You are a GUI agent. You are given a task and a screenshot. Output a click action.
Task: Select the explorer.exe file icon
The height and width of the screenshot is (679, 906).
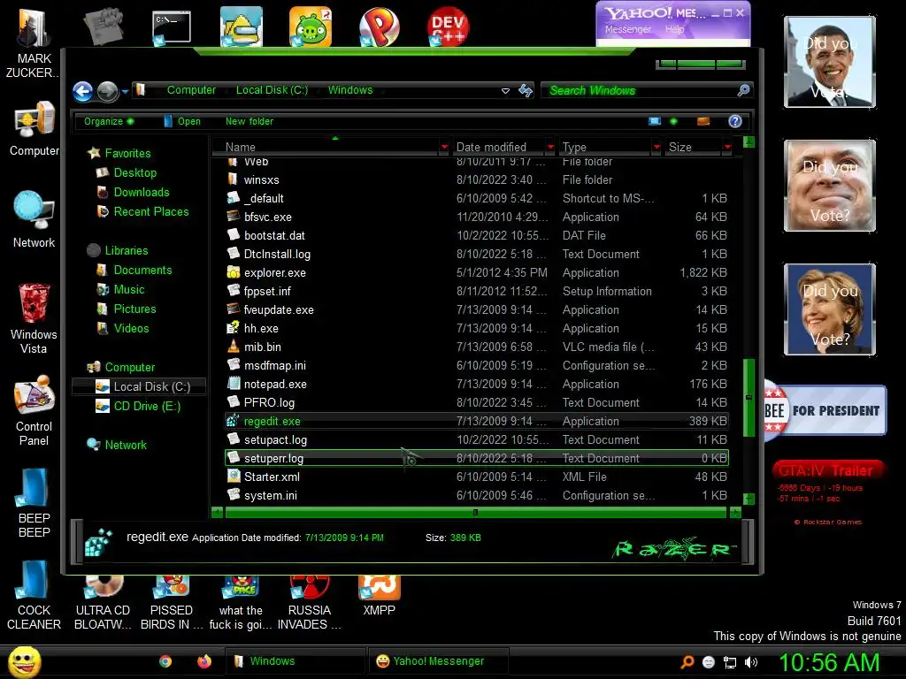pyautogui.click(x=233, y=272)
